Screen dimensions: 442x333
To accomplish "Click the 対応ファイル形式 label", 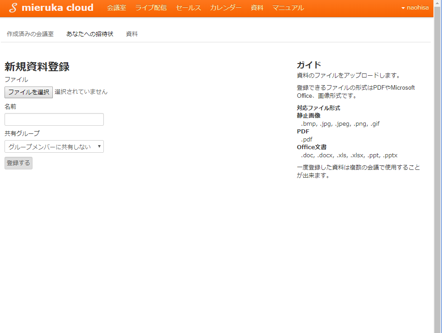I will (319, 108).
